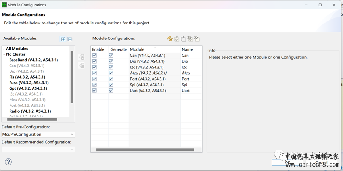Screen dimensions: 343x171
Task: Click the Generate column header
Action: click(x=119, y=49)
